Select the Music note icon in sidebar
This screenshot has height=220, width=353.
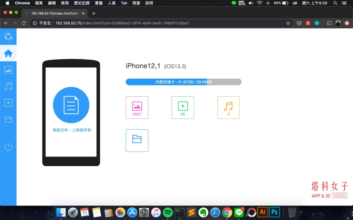coord(8,86)
